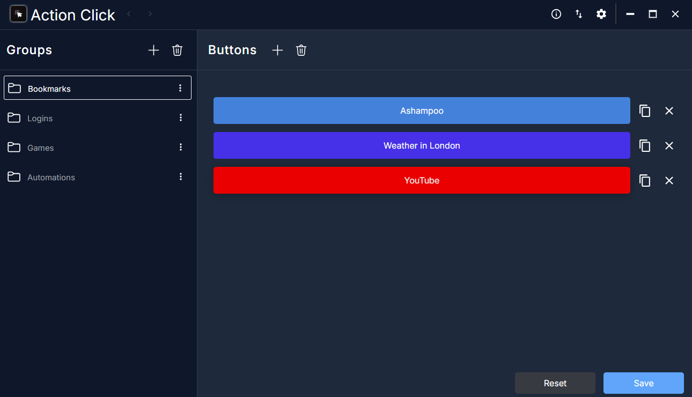Click the Buttons trash icon
The image size is (692, 397).
301,50
